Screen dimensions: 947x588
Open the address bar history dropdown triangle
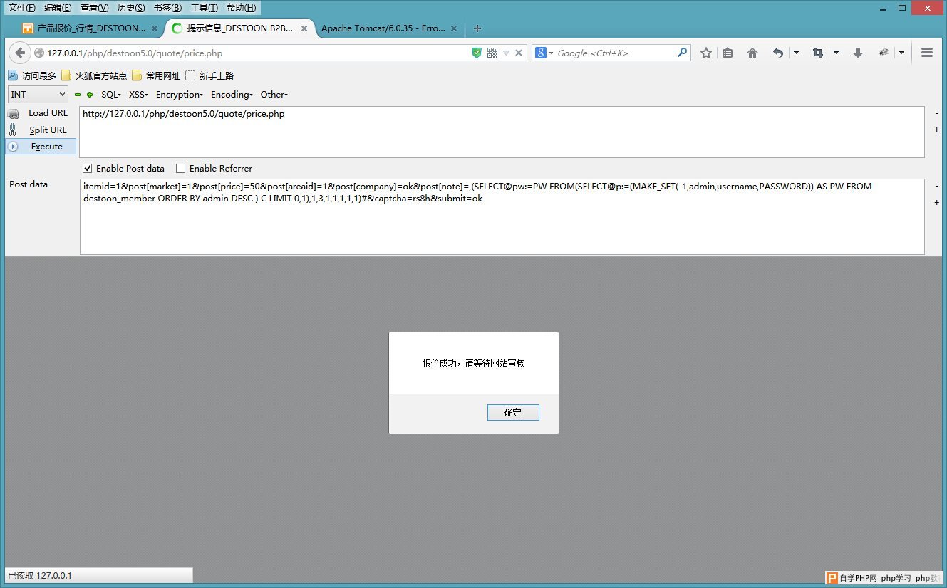(506, 53)
